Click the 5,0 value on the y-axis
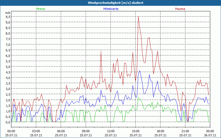The height and width of the screenshot is (138, 221). 8,67
